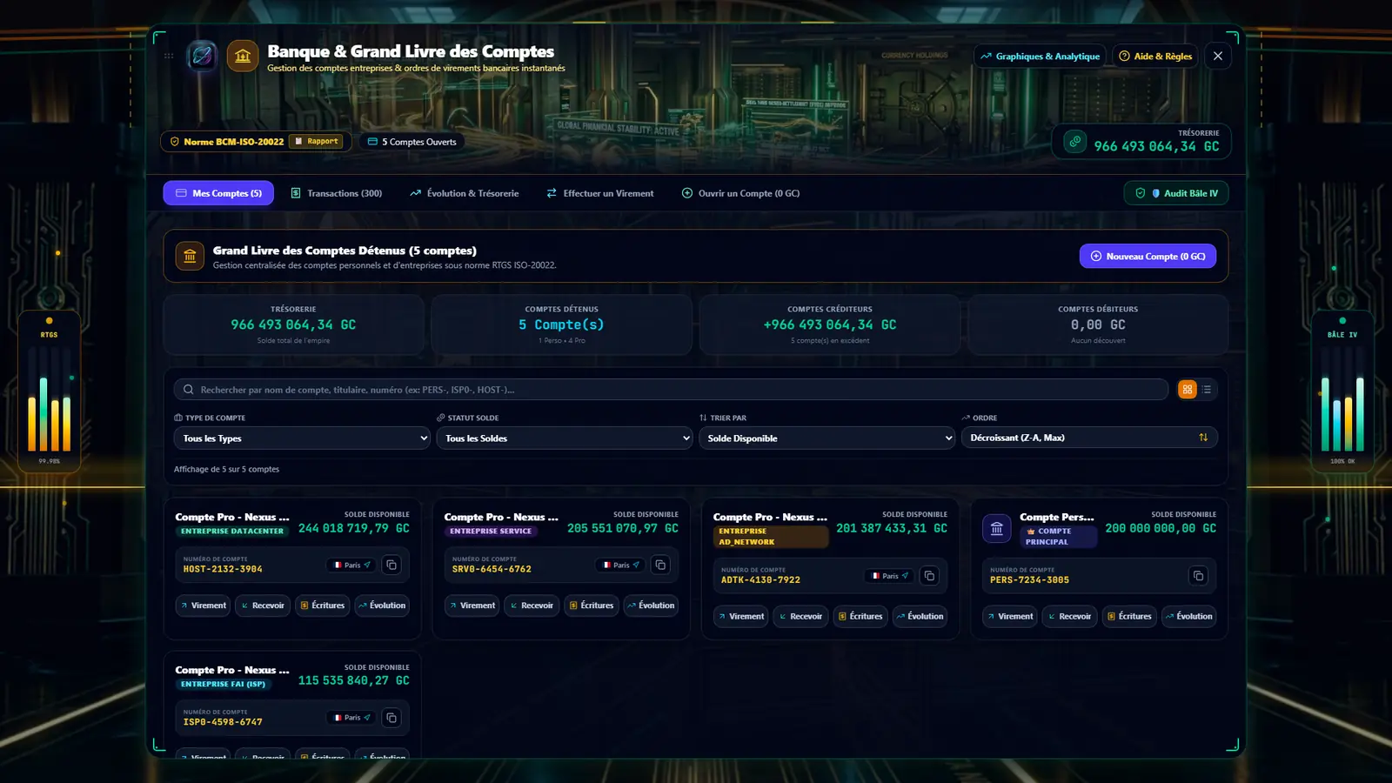
Task: Switch to grid view layout
Action: (1188, 390)
